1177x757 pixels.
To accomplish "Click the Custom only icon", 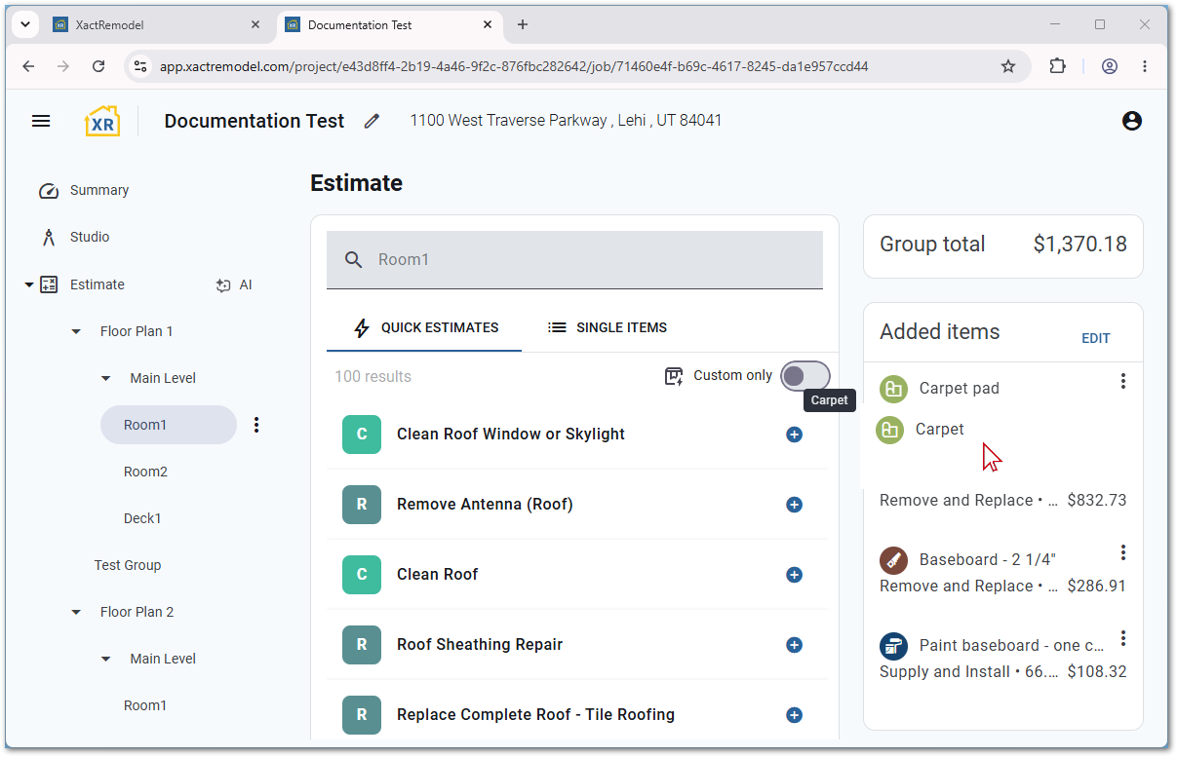I will [674, 376].
